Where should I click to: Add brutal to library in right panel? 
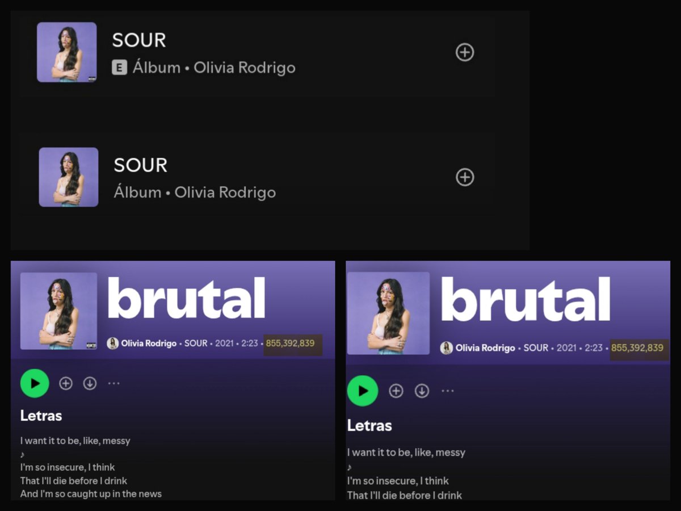pos(396,391)
